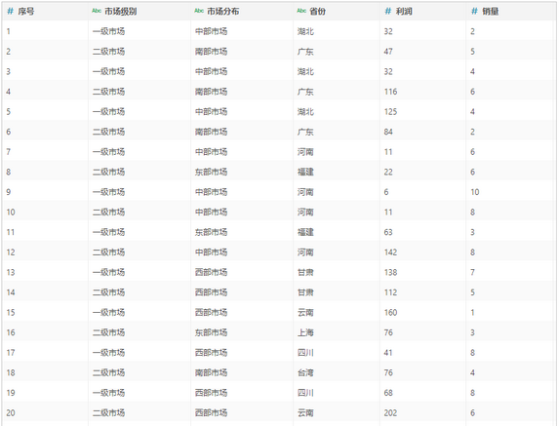Click profit value 202 in row 20
559x426 pixels.
point(390,412)
